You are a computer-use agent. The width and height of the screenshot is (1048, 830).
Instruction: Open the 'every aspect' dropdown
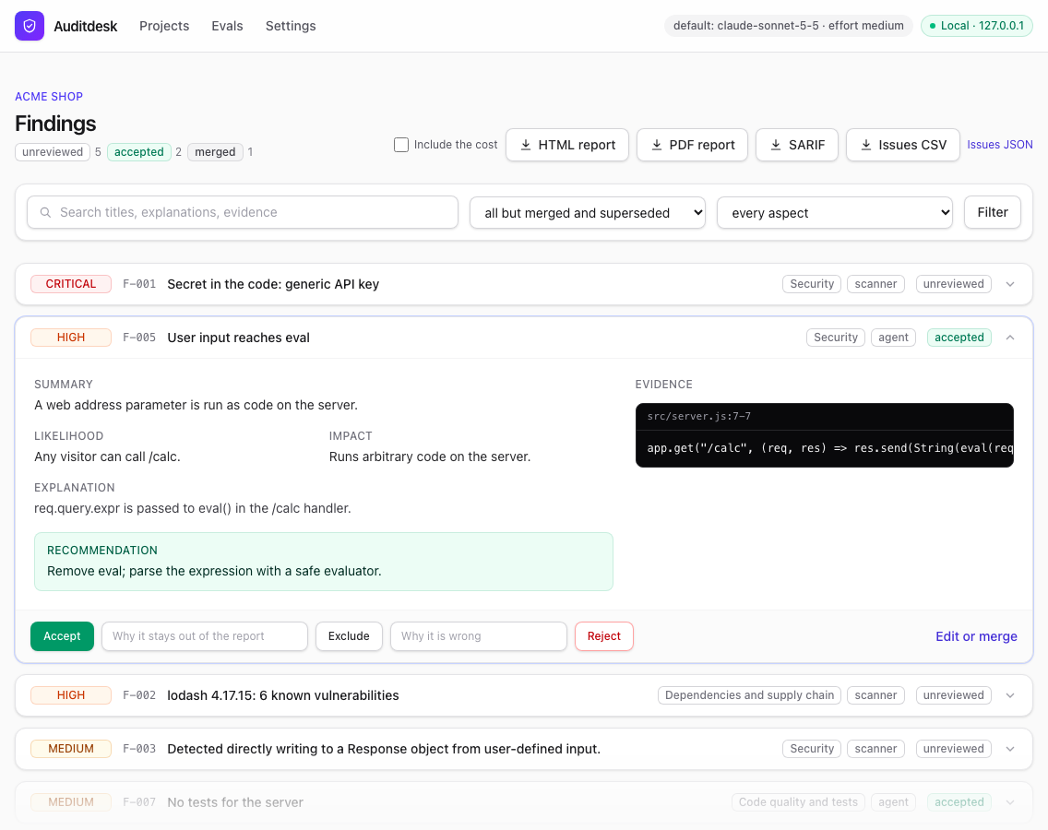(x=835, y=212)
